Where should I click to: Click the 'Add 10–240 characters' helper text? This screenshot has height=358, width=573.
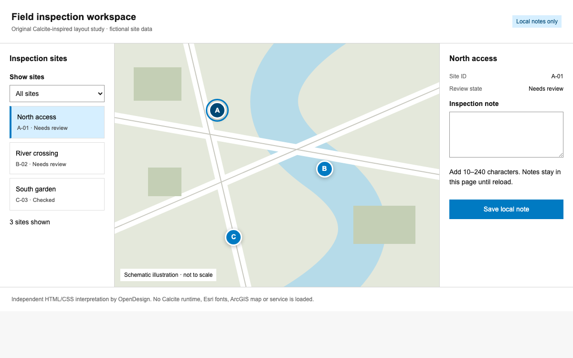point(505,177)
